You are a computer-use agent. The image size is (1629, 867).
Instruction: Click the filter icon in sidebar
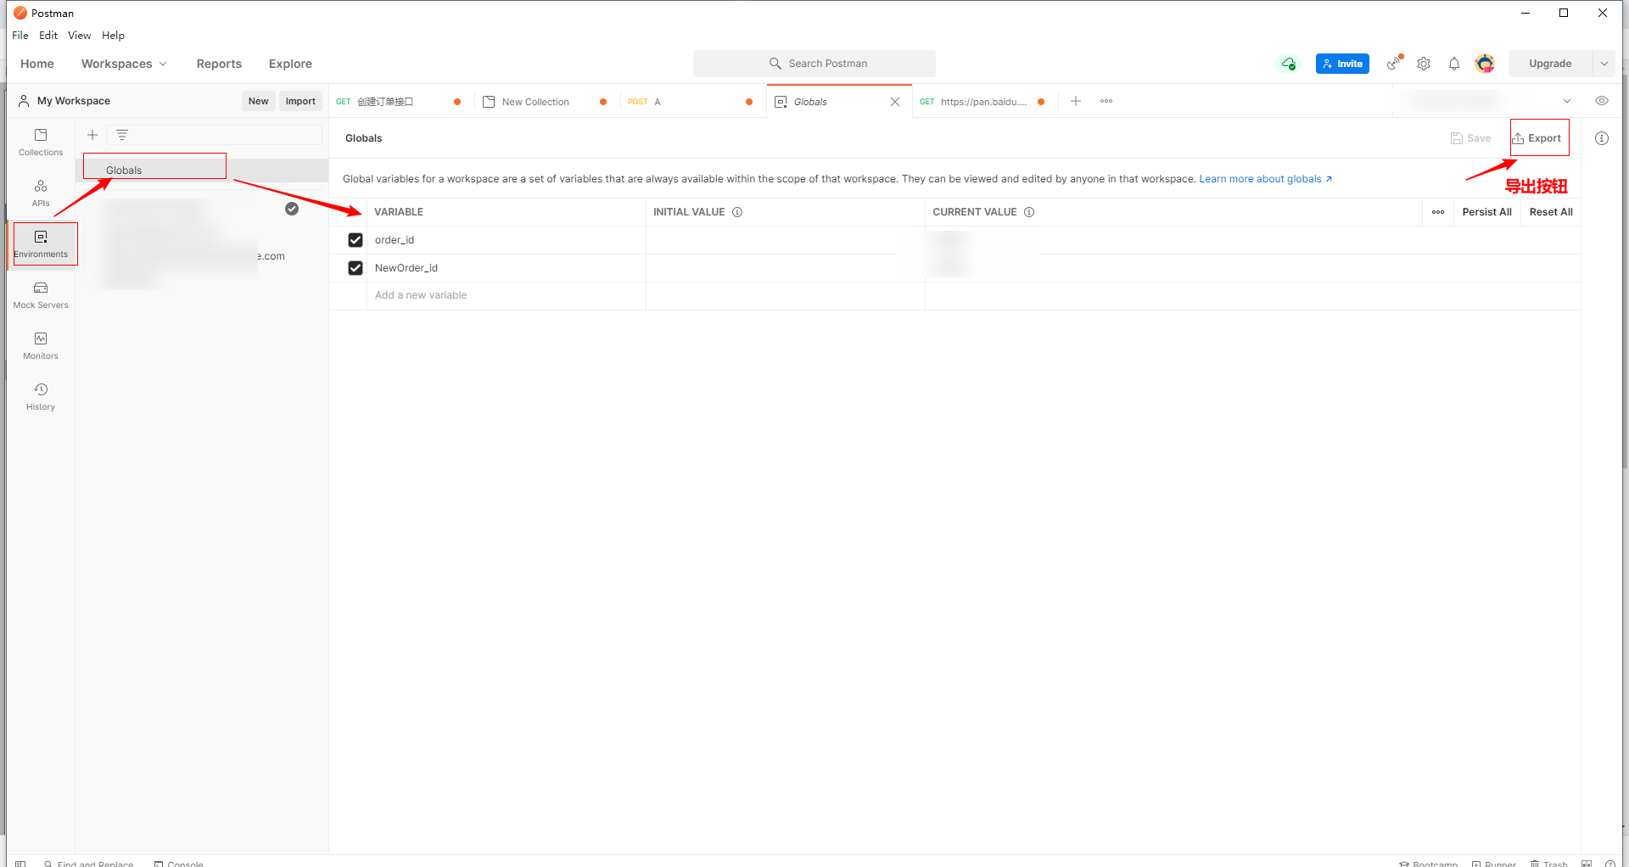[x=122, y=135]
